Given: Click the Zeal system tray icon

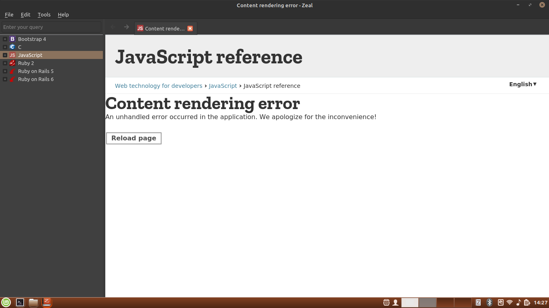Looking at the screenshot, I should (478, 302).
